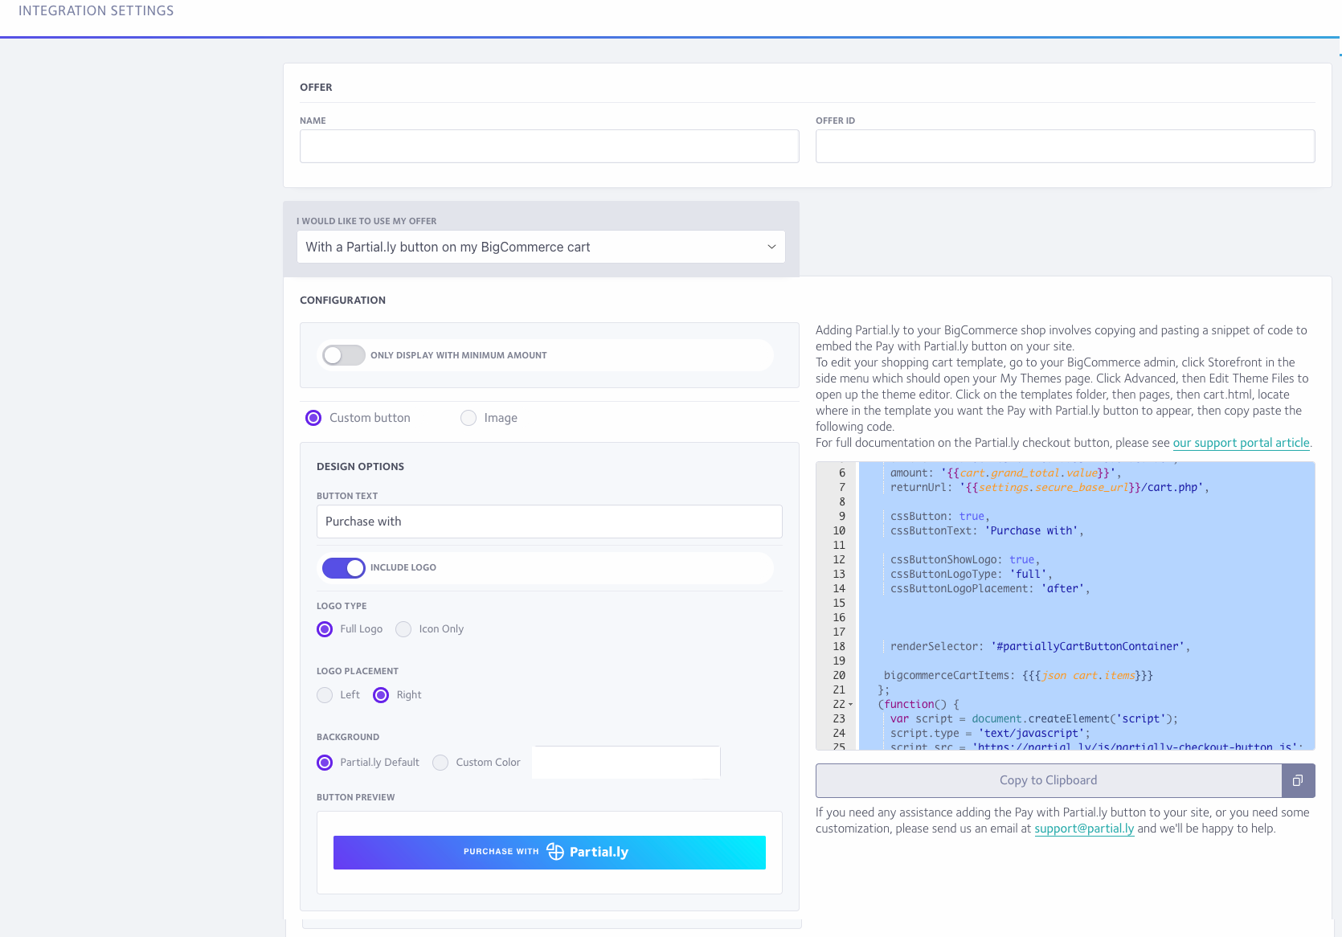Click code line with returnUrl setting
1342x937 pixels.
pos(1049,488)
